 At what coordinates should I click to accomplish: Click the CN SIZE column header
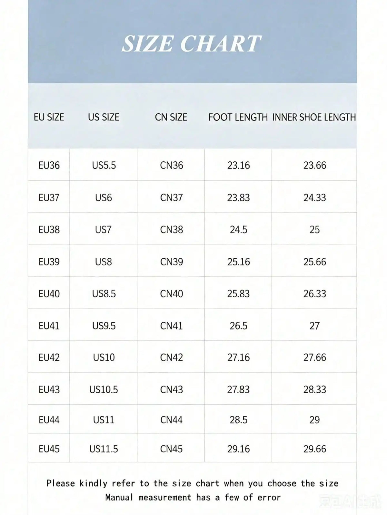tap(171, 117)
